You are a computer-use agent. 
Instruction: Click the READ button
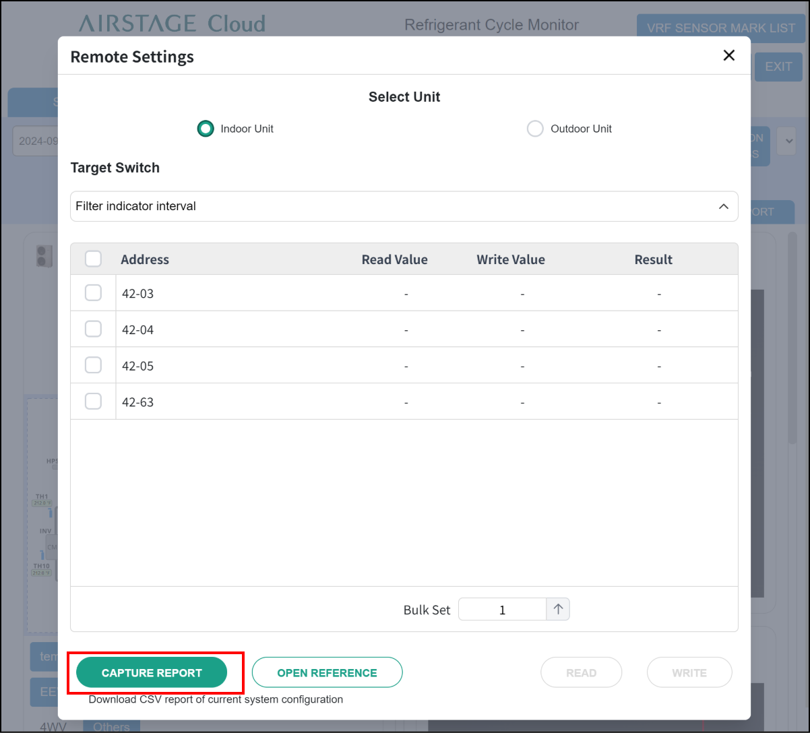(x=581, y=672)
